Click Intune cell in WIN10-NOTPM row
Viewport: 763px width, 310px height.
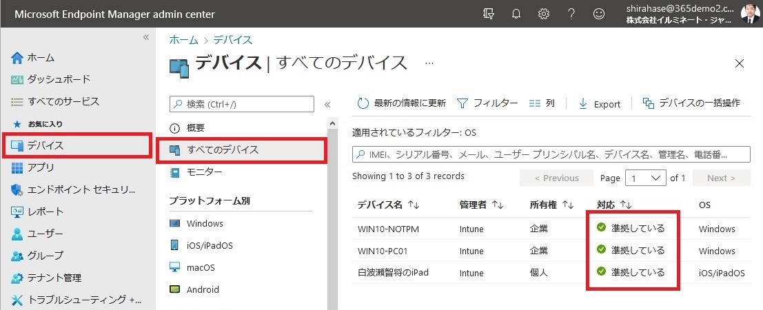tap(471, 229)
